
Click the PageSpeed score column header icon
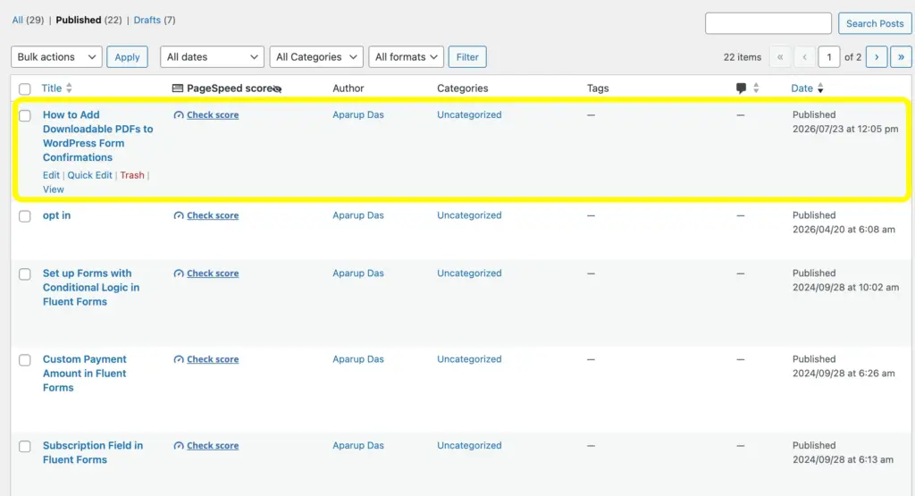(178, 88)
